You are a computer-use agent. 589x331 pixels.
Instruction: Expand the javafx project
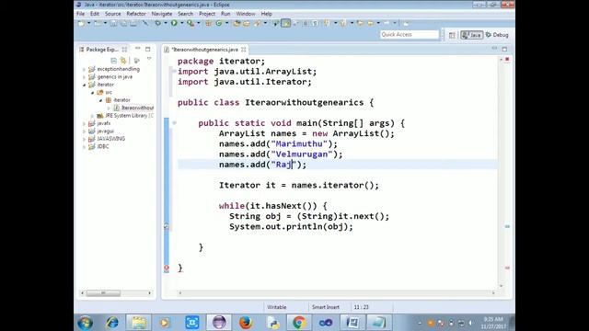pos(84,123)
